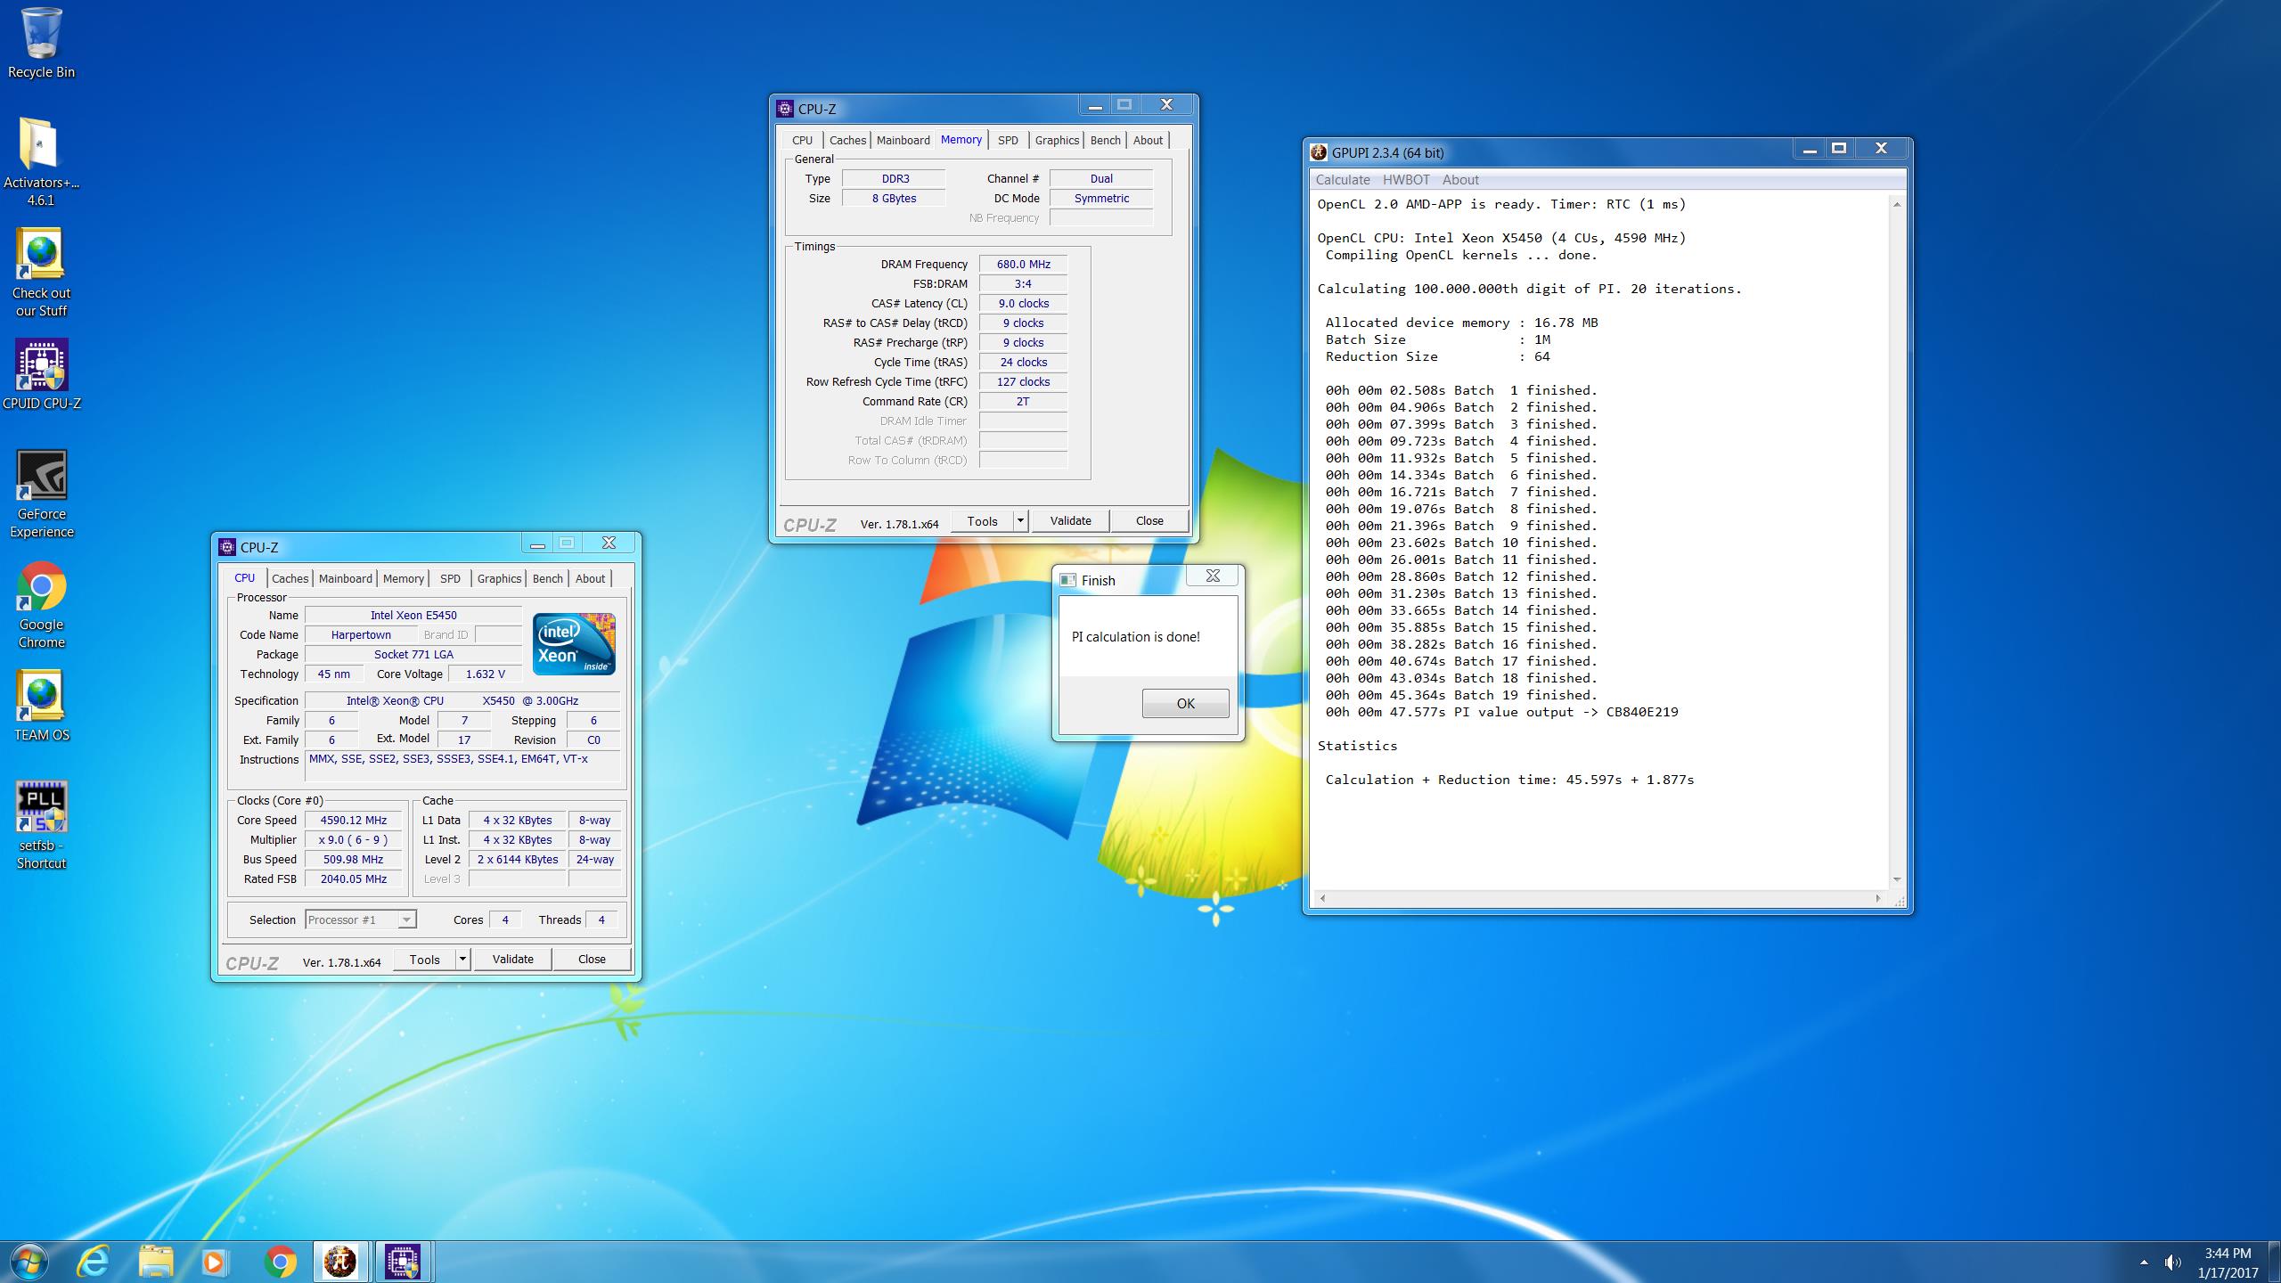Click the Memory CPU-Z window title icon
This screenshot has height=1283, width=2281.
click(x=785, y=109)
